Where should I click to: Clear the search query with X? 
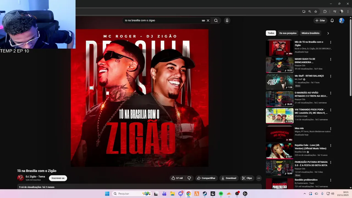tap(208, 20)
